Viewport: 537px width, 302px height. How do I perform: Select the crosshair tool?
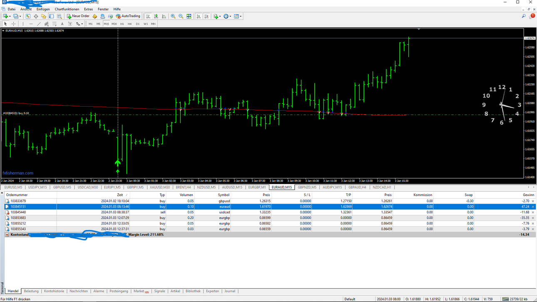click(x=13, y=24)
